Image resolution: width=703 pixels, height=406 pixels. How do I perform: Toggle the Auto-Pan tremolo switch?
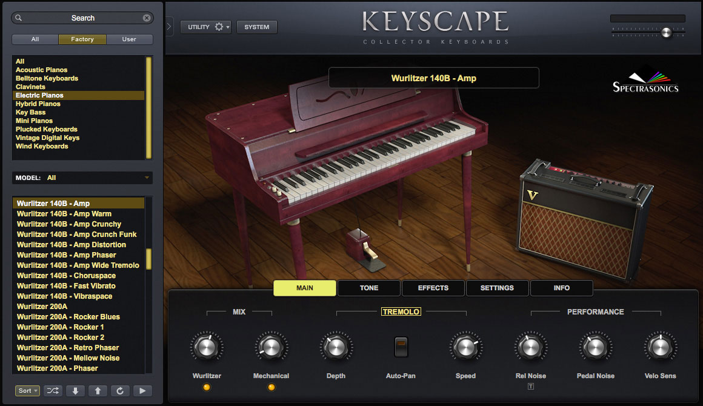click(401, 346)
